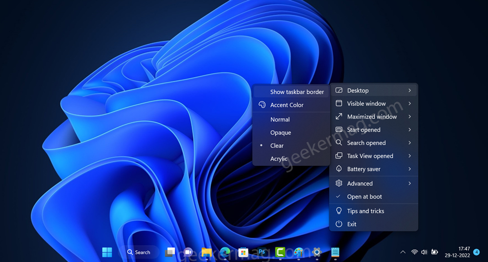Viewport: 488px width, 262px height.
Task: Click the battery tray icon
Action: click(x=434, y=252)
